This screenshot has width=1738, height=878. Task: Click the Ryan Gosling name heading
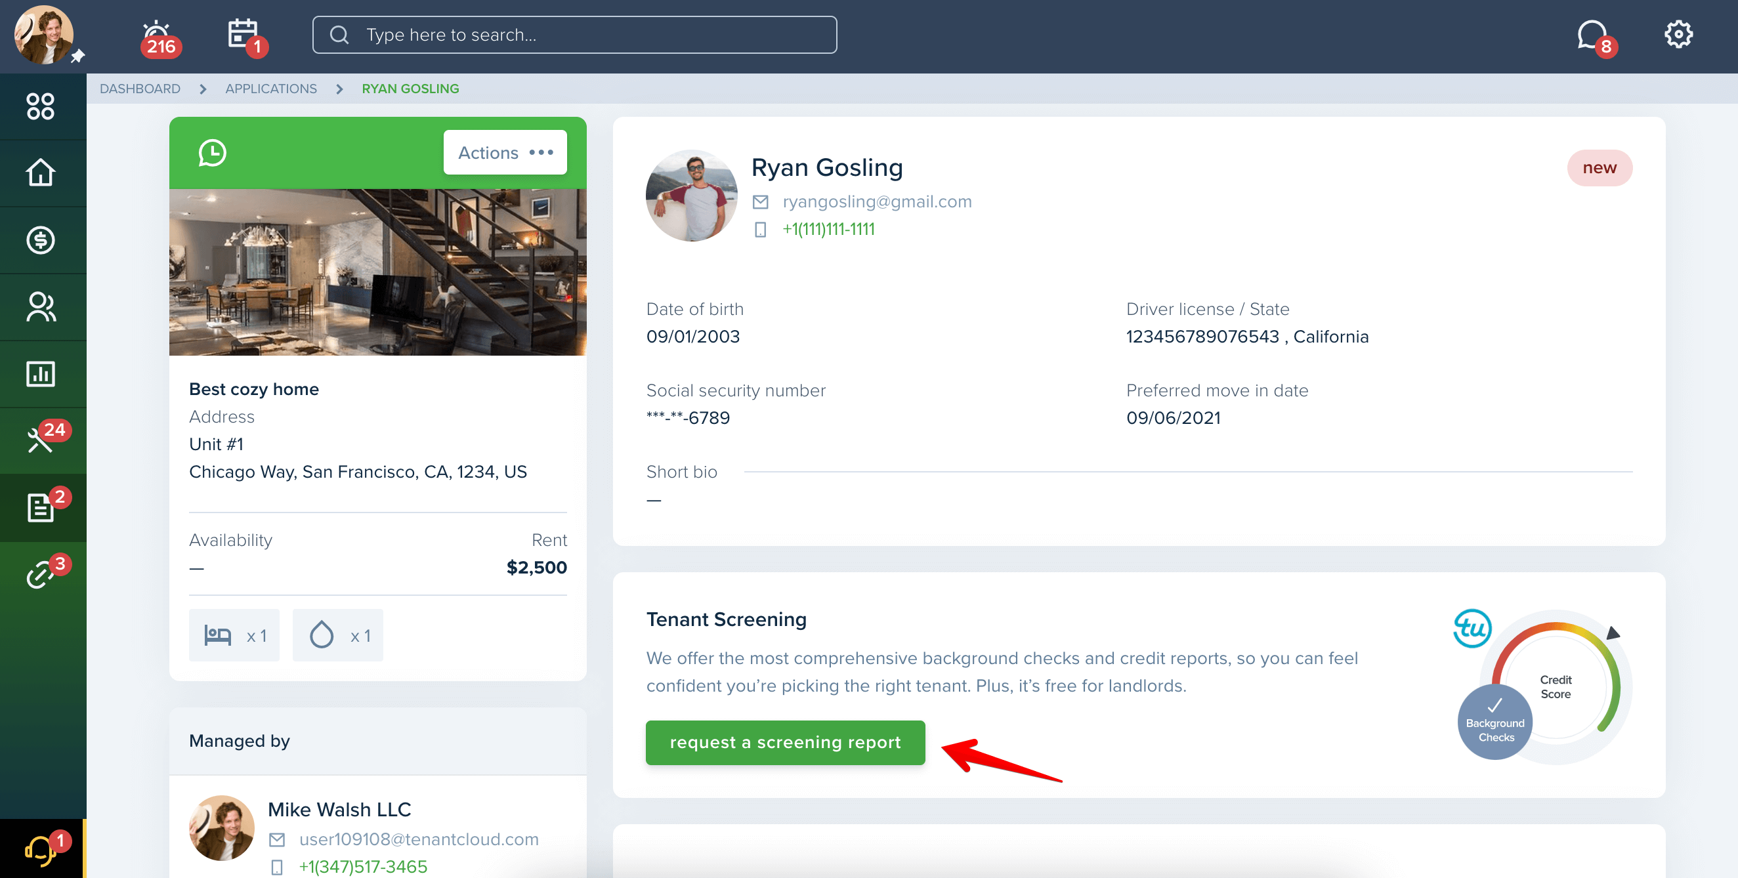click(x=826, y=167)
